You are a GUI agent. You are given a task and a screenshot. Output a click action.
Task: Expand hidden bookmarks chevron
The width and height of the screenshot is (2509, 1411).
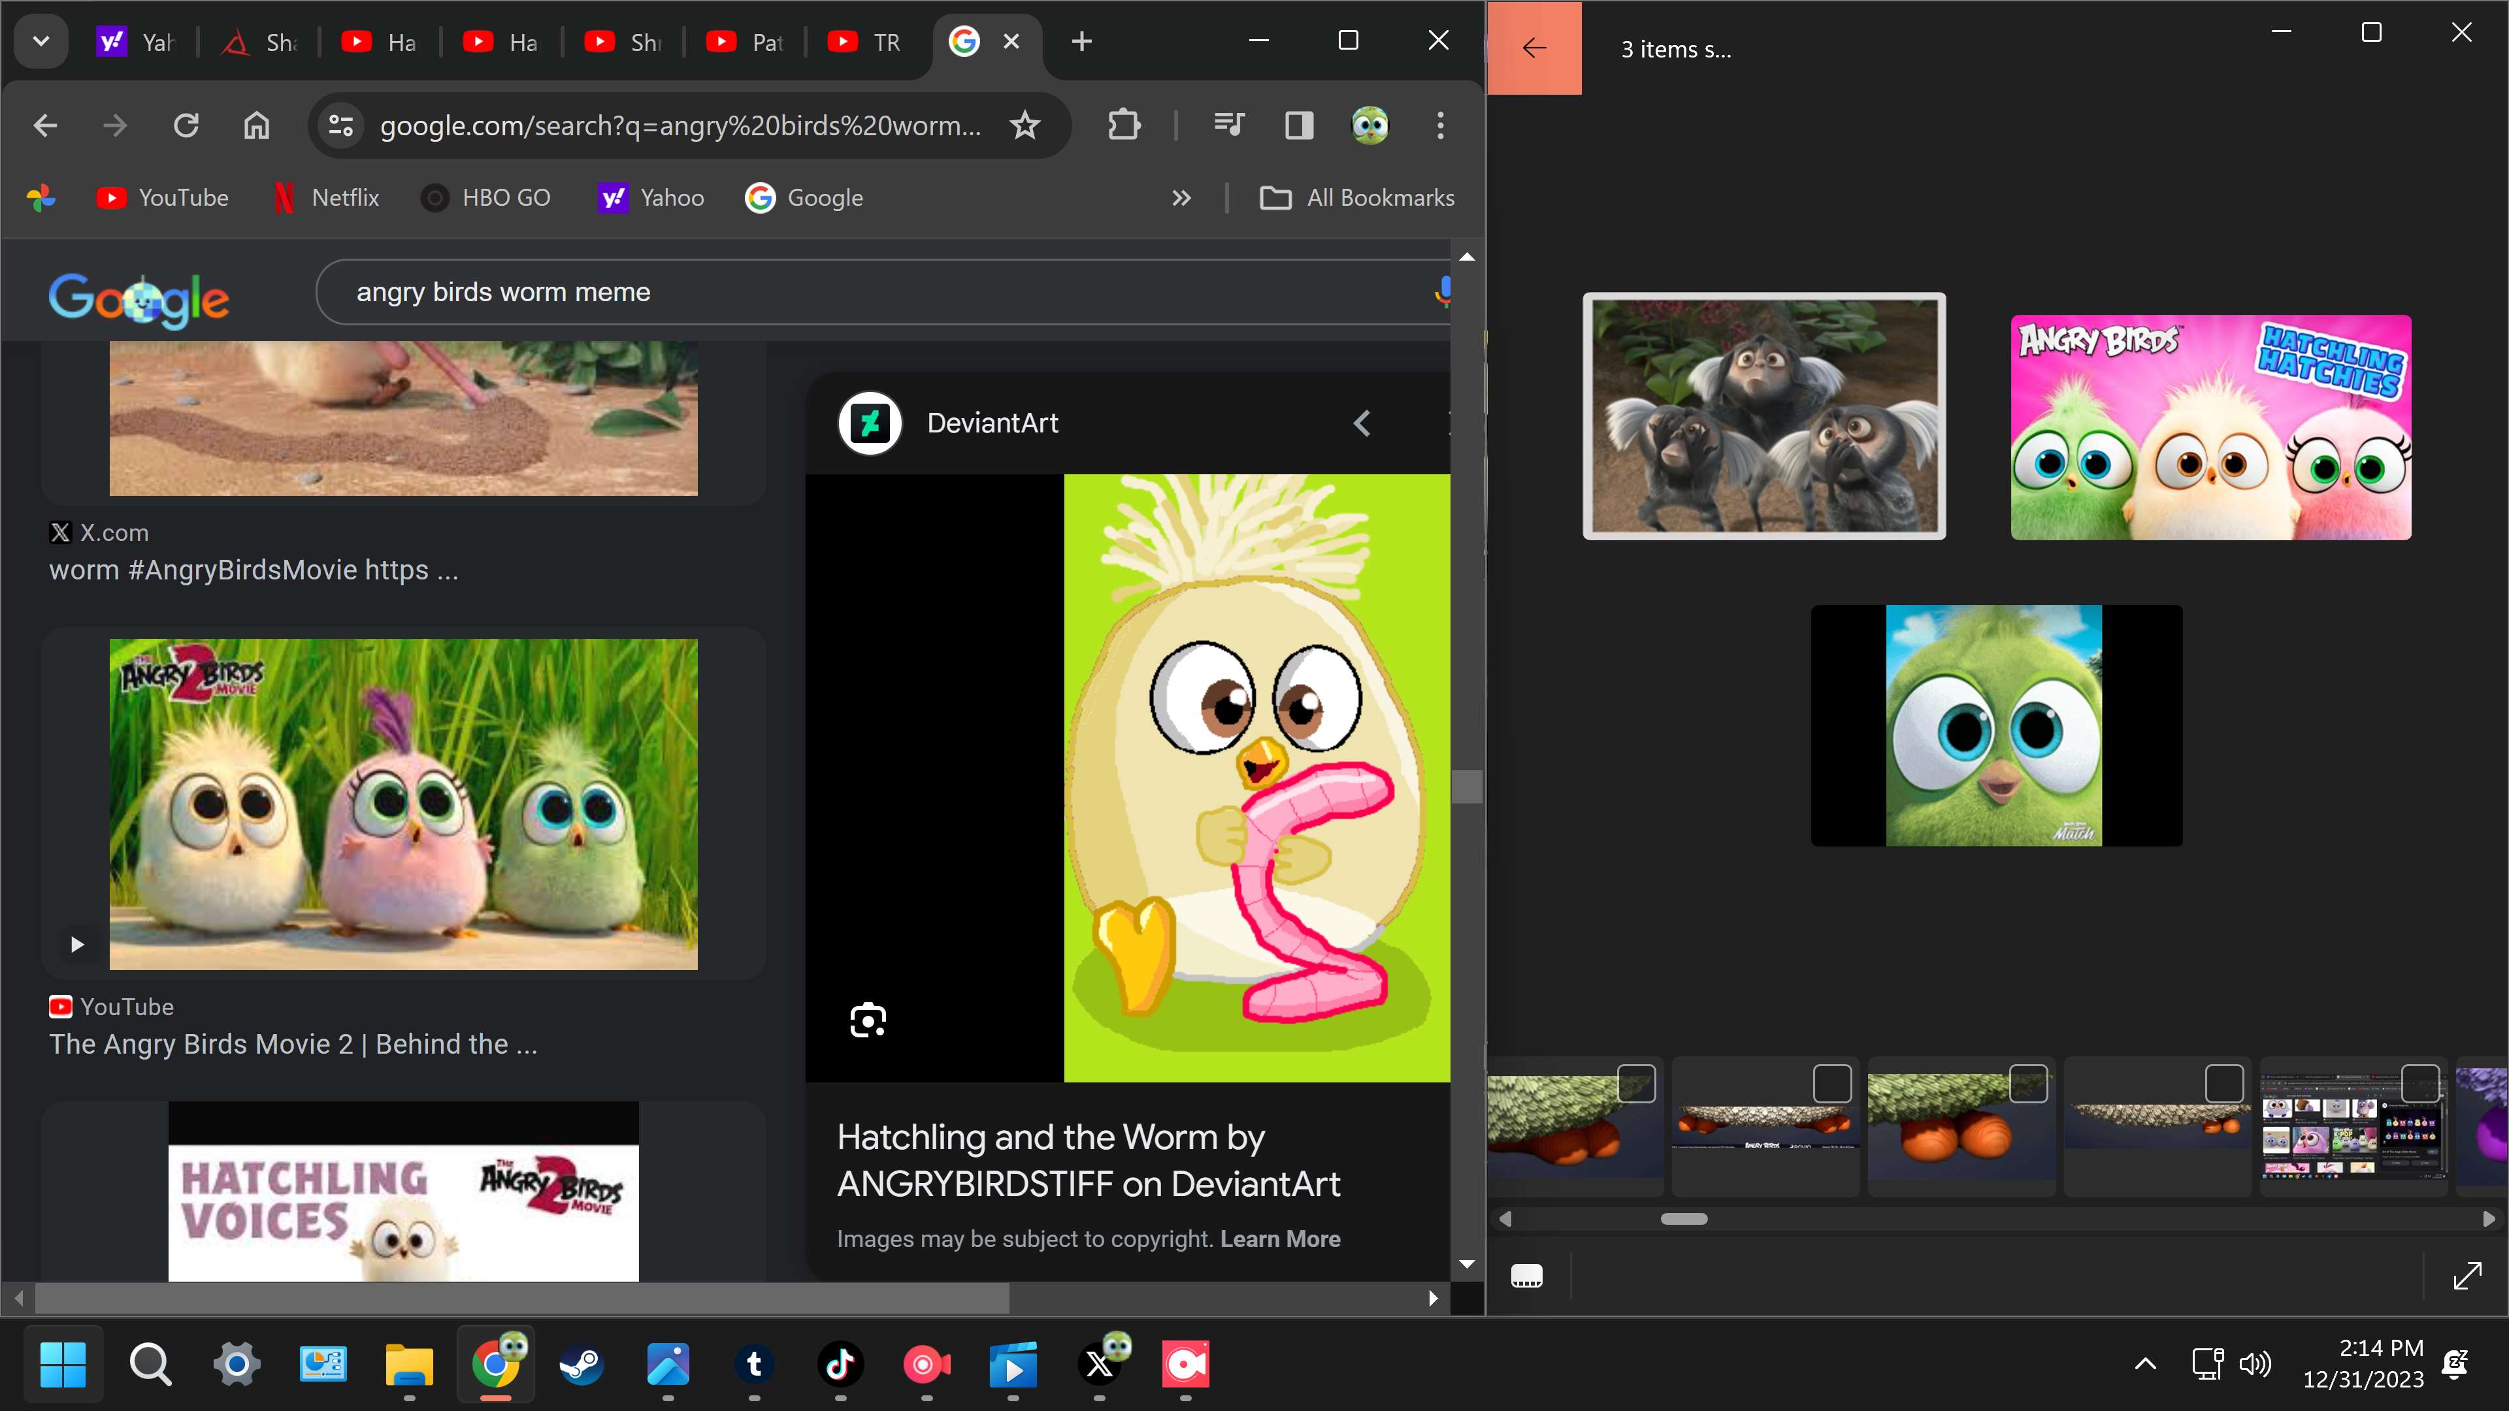(x=1181, y=198)
